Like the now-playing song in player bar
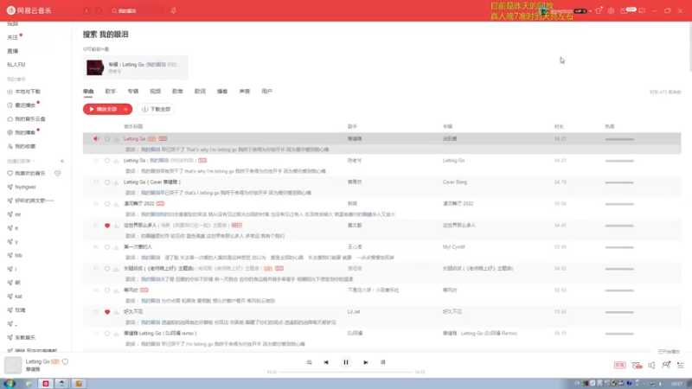This screenshot has width=692, height=389. click(66, 361)
